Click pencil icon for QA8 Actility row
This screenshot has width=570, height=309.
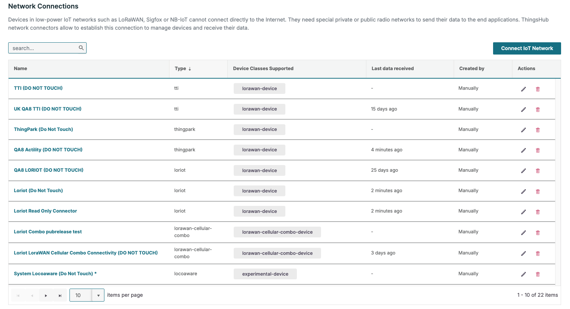click(x=523, y=150)
